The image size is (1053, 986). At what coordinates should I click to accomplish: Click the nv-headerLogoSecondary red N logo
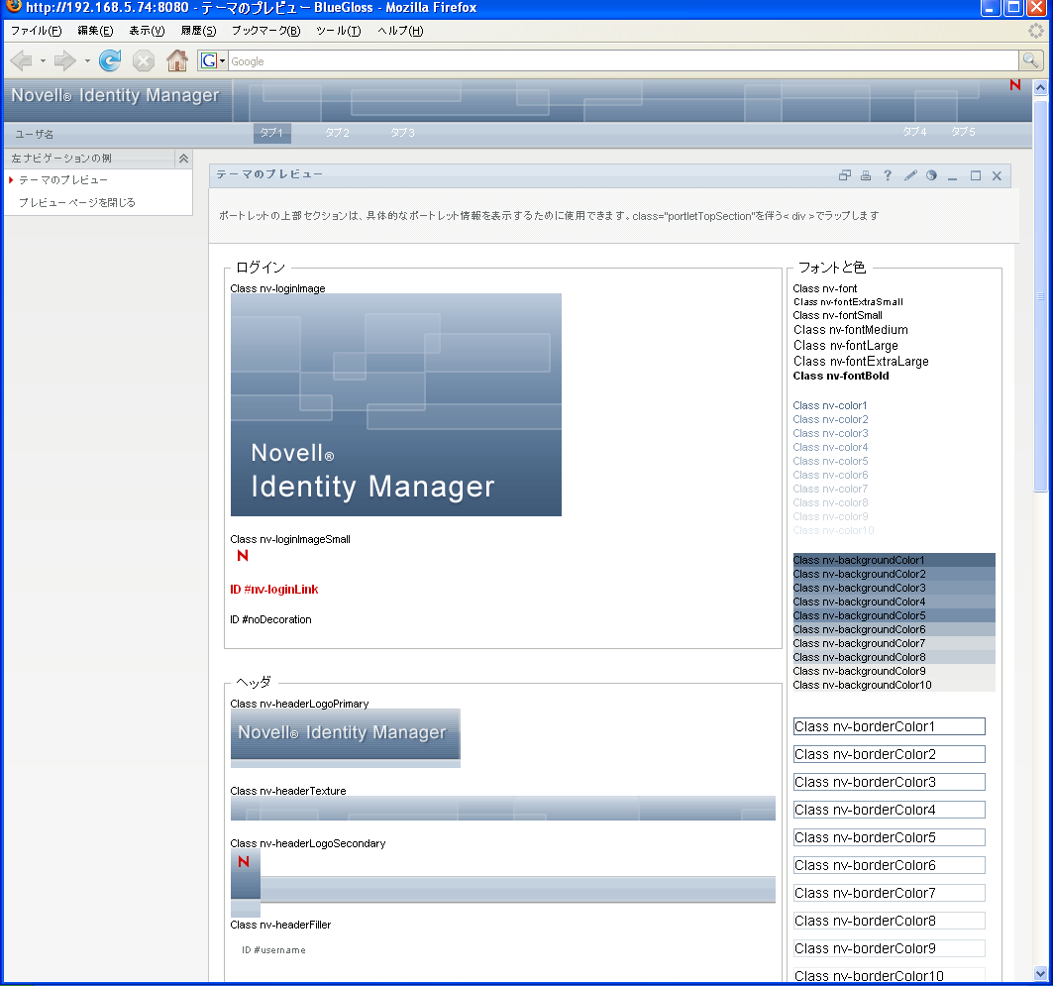[x=244, y=862]
